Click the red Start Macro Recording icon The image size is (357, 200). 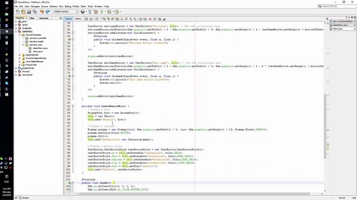150,19
